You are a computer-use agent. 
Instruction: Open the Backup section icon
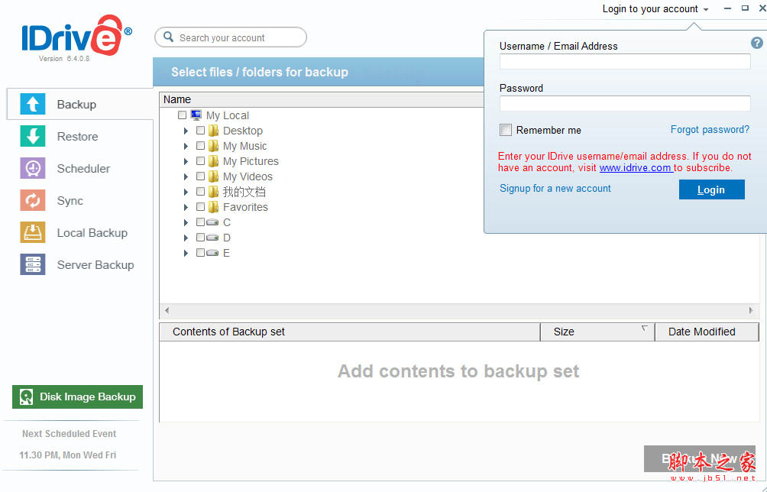click(x=32, y=104)
